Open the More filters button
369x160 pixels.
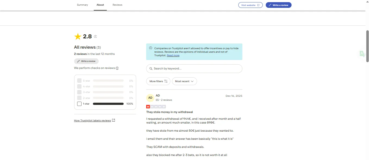[158, 81]
